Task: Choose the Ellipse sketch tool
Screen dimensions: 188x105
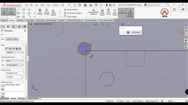Action: pos(29,13)
